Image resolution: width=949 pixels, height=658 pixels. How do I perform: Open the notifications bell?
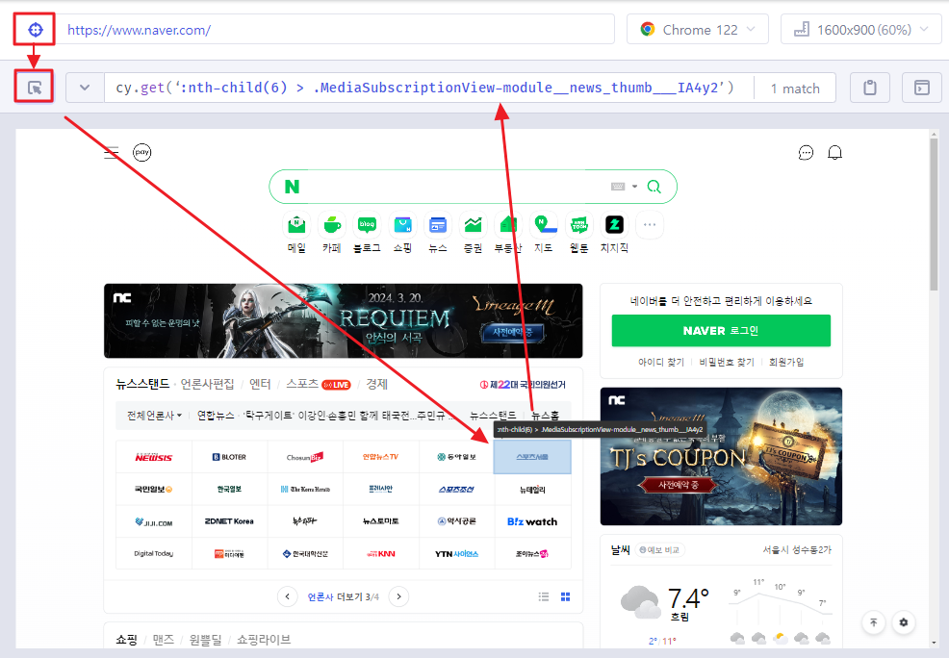(834, 152)
